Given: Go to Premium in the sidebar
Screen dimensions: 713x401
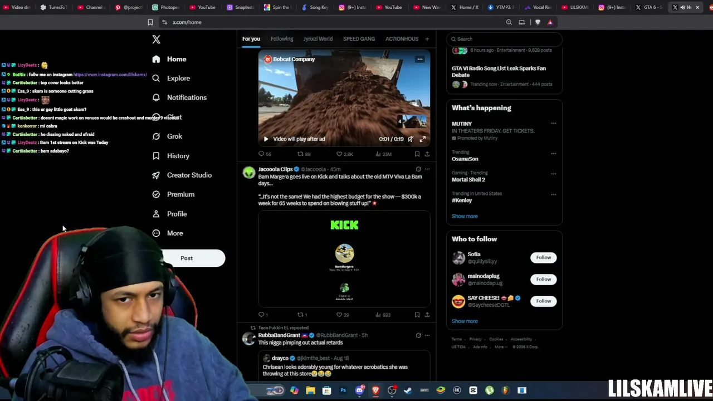Looking at the screenshot, I should pos(173,194).
